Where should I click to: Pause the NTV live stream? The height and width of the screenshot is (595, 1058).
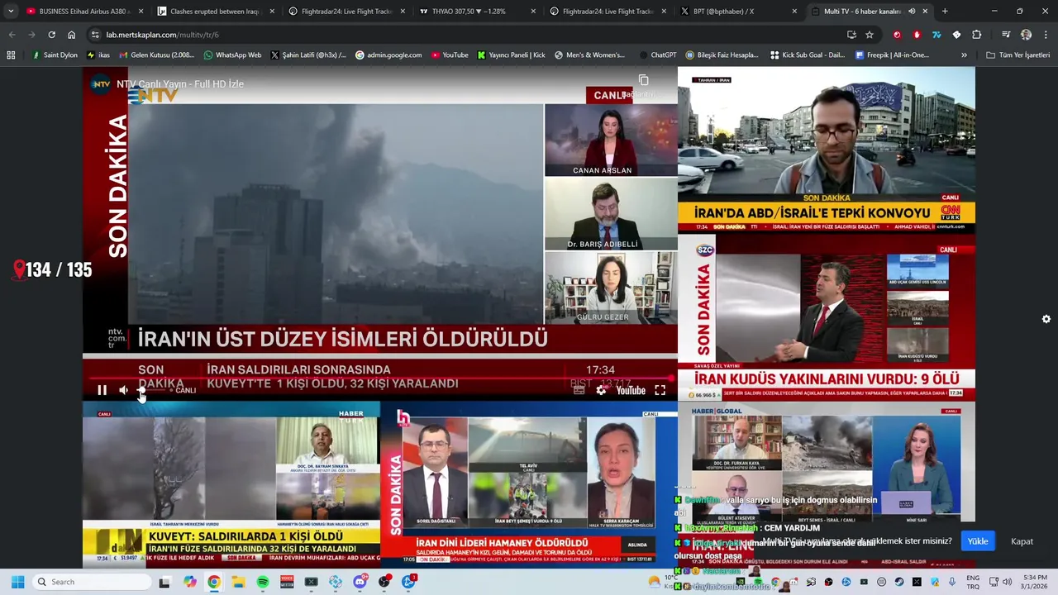coord(102,390)
